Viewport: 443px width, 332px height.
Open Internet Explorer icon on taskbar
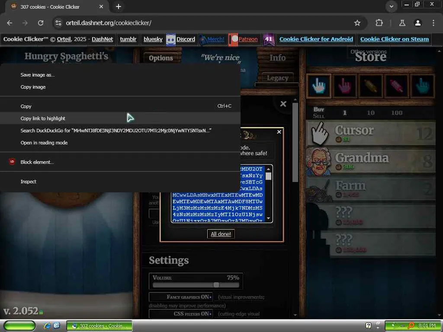click(47, 326)
